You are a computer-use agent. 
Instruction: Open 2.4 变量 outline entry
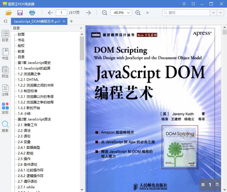click(x=24, y=142)
